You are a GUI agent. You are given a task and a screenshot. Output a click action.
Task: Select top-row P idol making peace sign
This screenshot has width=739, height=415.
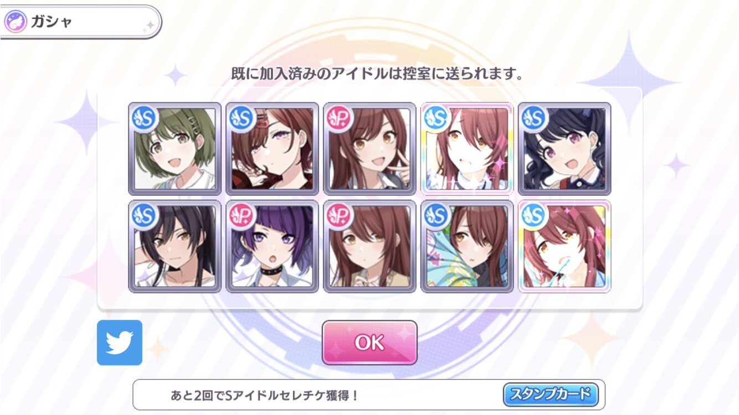[369, 148]
